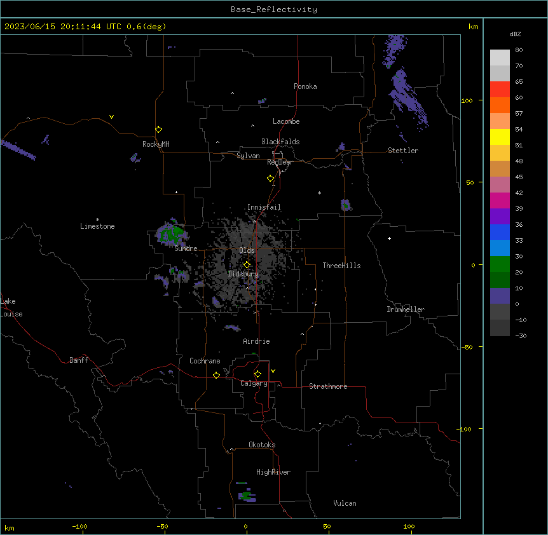
Task: Pick the light gray 70–80 dBZ swatch
Action: coord(500,58)
